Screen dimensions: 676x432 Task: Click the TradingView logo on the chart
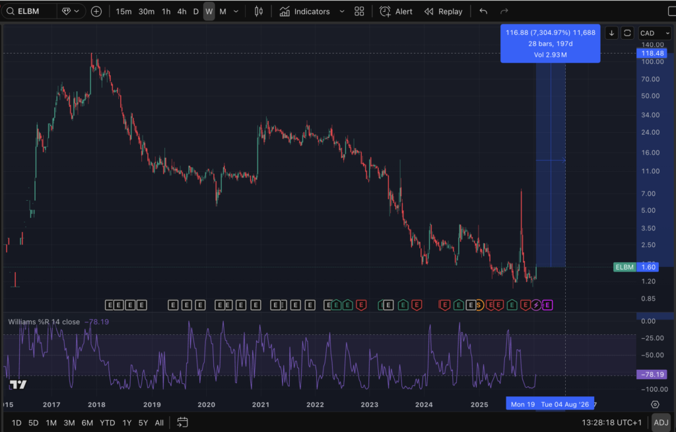pos(17,384)
